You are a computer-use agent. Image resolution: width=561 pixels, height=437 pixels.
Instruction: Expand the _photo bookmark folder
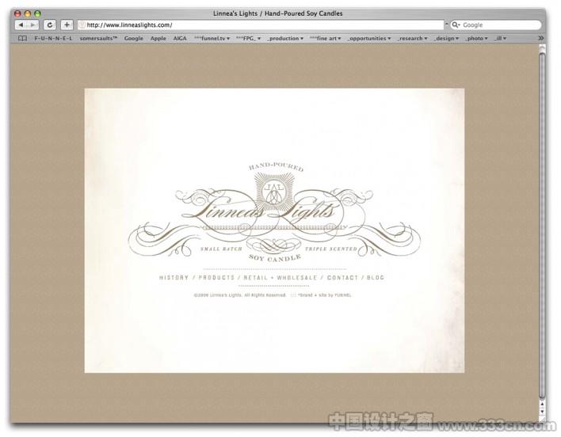point(476,38)
